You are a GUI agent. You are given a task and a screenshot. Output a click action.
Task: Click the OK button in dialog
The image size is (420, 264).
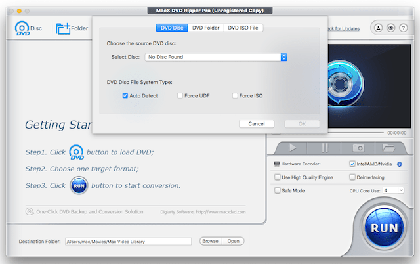(302, 124)
